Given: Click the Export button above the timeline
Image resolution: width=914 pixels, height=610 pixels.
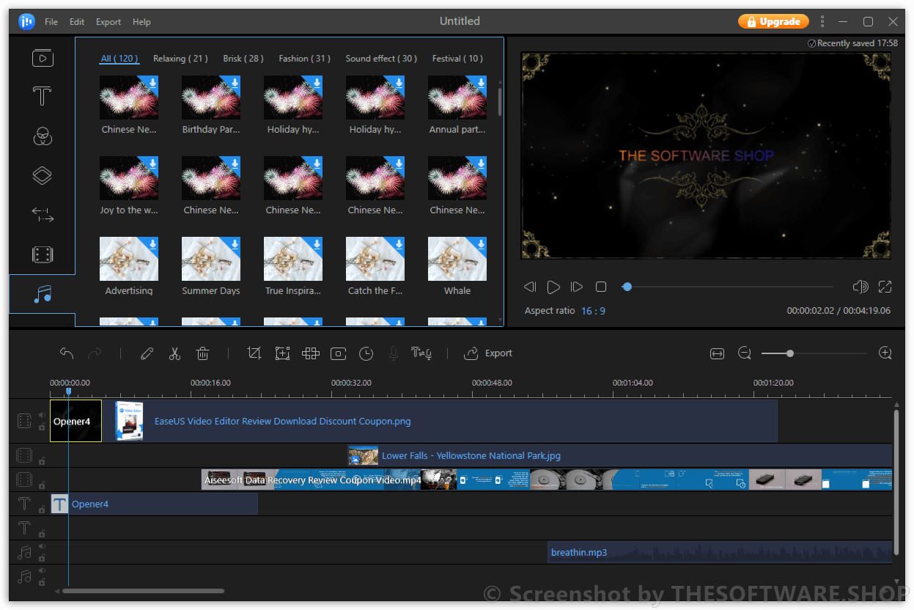Looking at the screenshot, I should click(x=488, y=353).
